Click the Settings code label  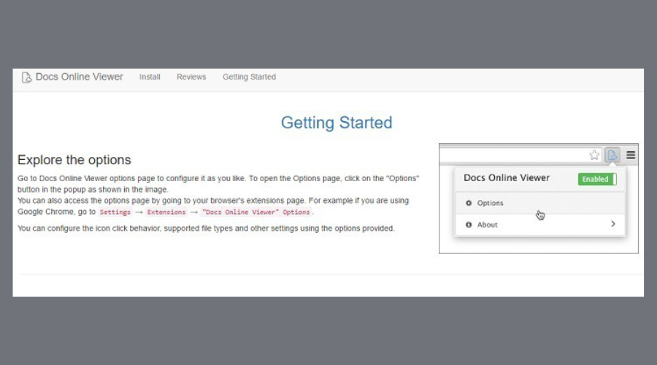(x=115, y=212)
